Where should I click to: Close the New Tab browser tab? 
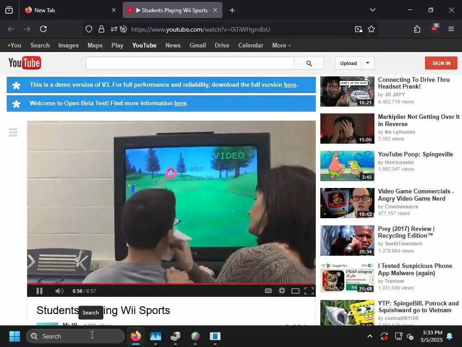(x=114, y=10)
